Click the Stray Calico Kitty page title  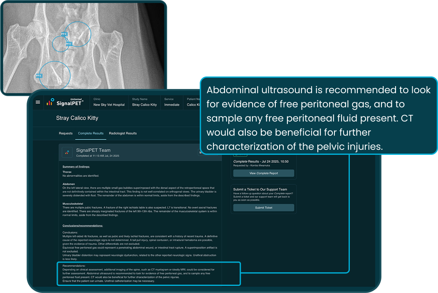point(77,118)
